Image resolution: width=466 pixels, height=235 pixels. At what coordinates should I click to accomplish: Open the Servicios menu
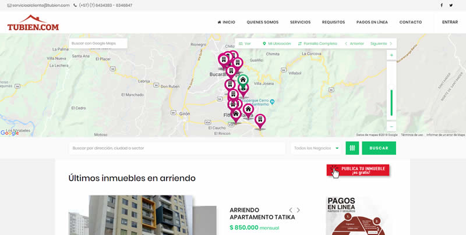tap(300, 22)
